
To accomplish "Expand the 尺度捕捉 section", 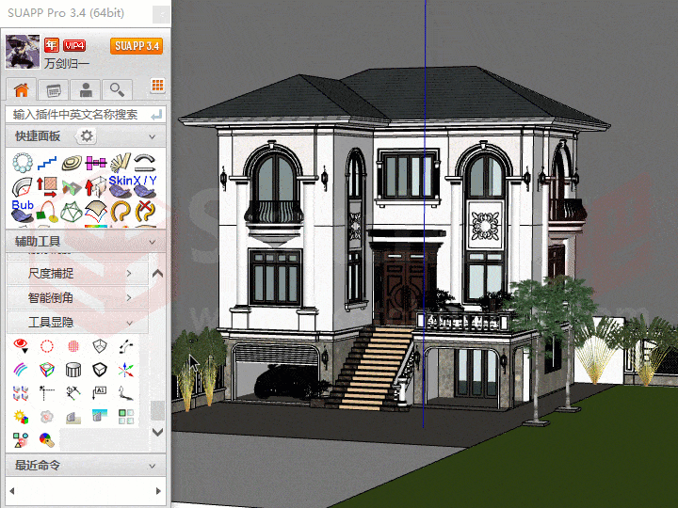I will (79, 274).
